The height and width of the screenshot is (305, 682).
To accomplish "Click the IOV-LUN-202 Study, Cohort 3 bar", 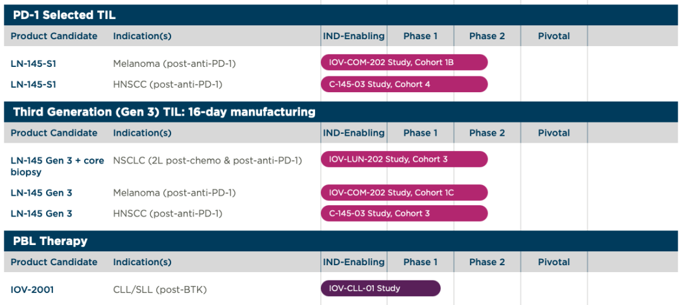I will (x=404, y=159).
